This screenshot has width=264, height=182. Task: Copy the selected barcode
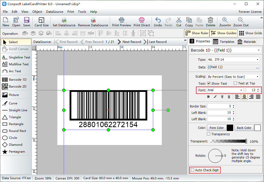[189, 22]
